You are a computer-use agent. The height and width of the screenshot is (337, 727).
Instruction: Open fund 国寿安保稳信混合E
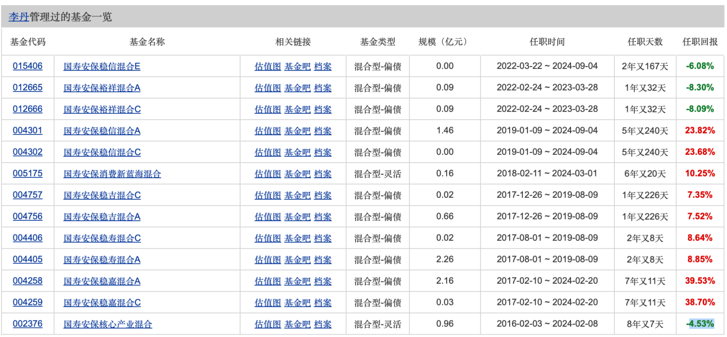(101, 66)
